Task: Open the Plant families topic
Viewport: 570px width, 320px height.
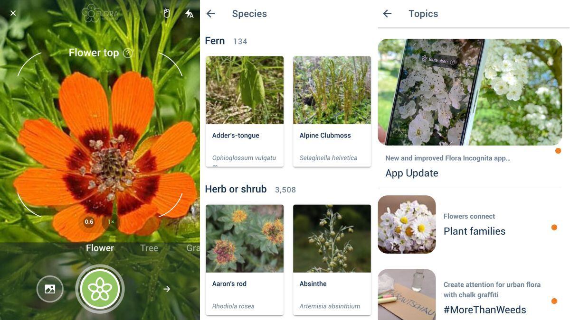Action: 470,224
